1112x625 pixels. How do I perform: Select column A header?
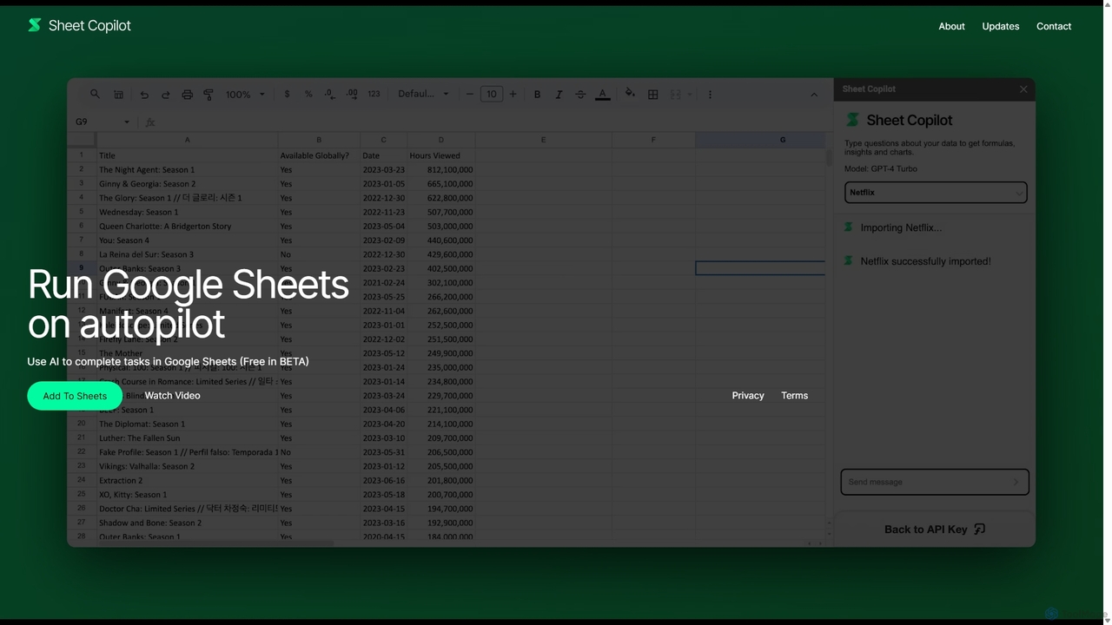pos(187,140)
